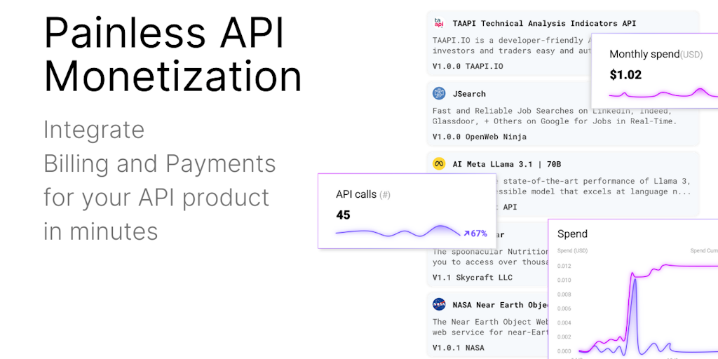Open AI Meta LLama 3.1 | 70B title

(x=507, y=164)
